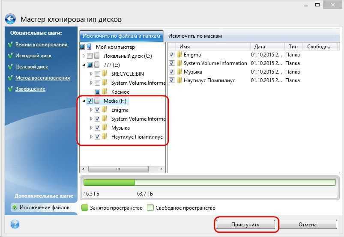Image resolution: width=344 pixels, height=237 pixels.
Task: Click Enigma folder icon in right list
Action: pyautogui.click(x=179, y=54)
